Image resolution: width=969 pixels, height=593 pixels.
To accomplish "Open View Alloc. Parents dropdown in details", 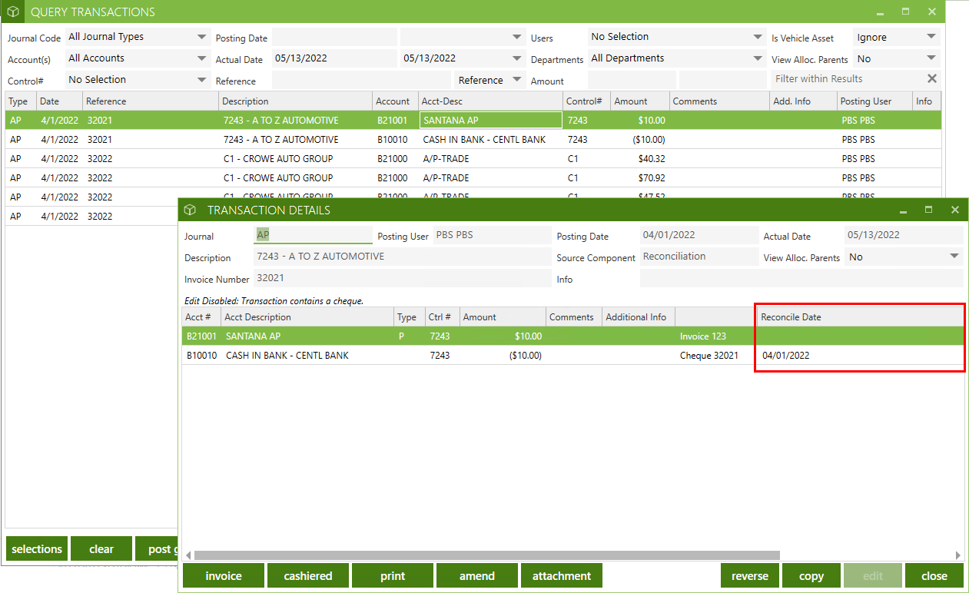I will coord(954,257).
